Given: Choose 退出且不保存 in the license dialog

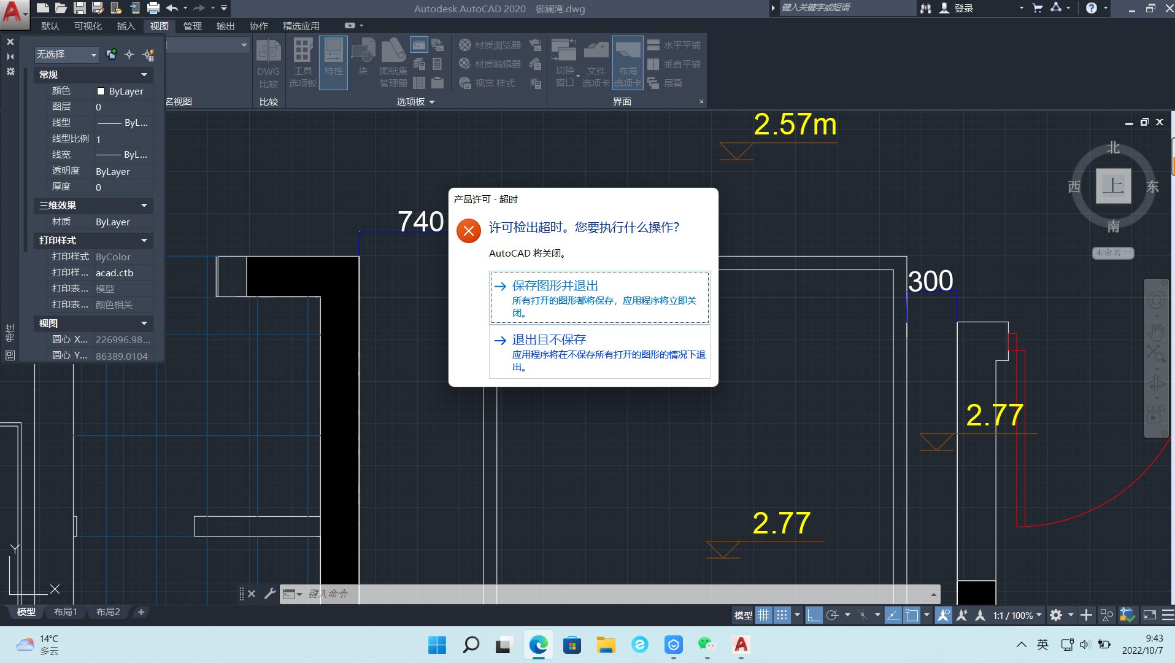Looking at the screenshot, I should tap(549, 339).
